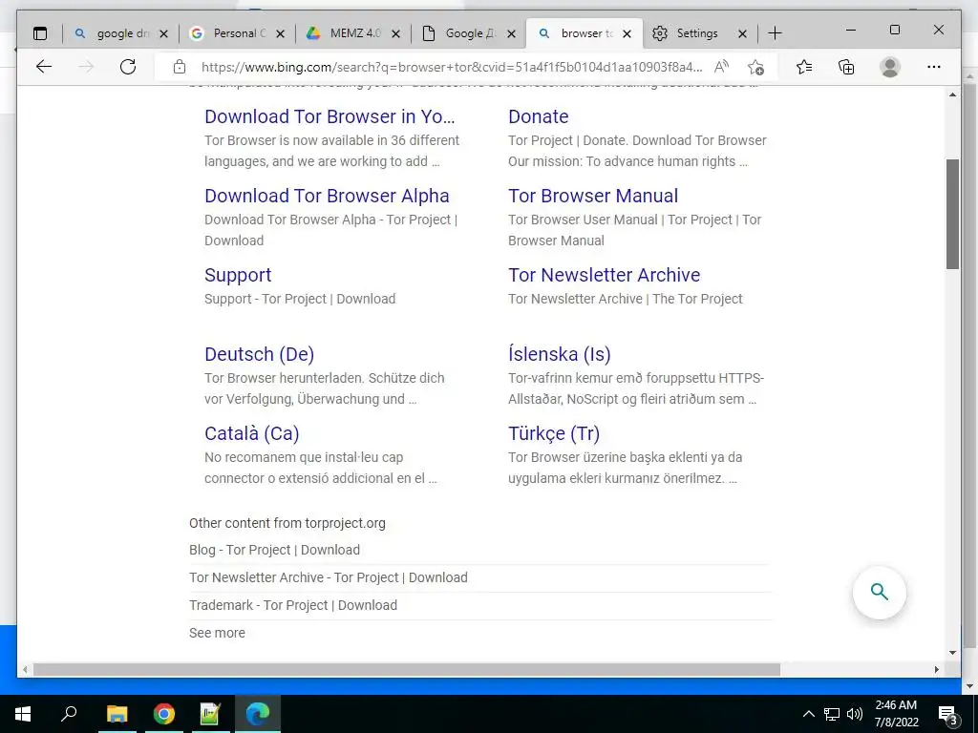Open File Explorer from taskbar
The width and height of the screenshot is (978, 733).
(x=117, y=714)
